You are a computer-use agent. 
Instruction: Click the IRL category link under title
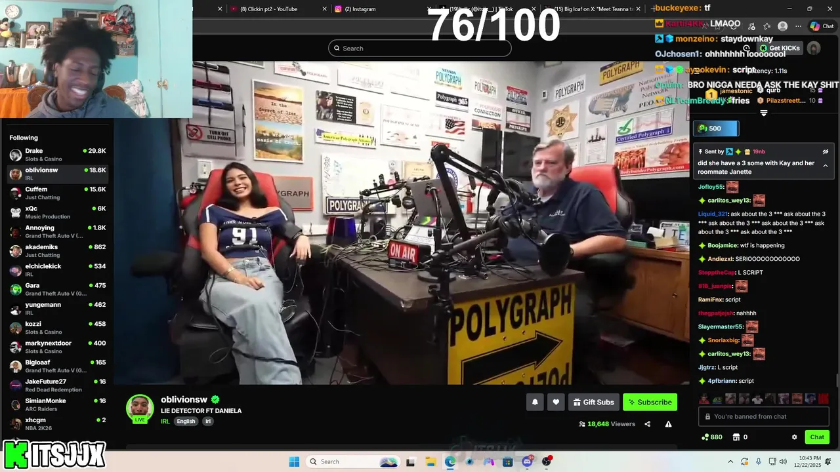pos(165,421)
